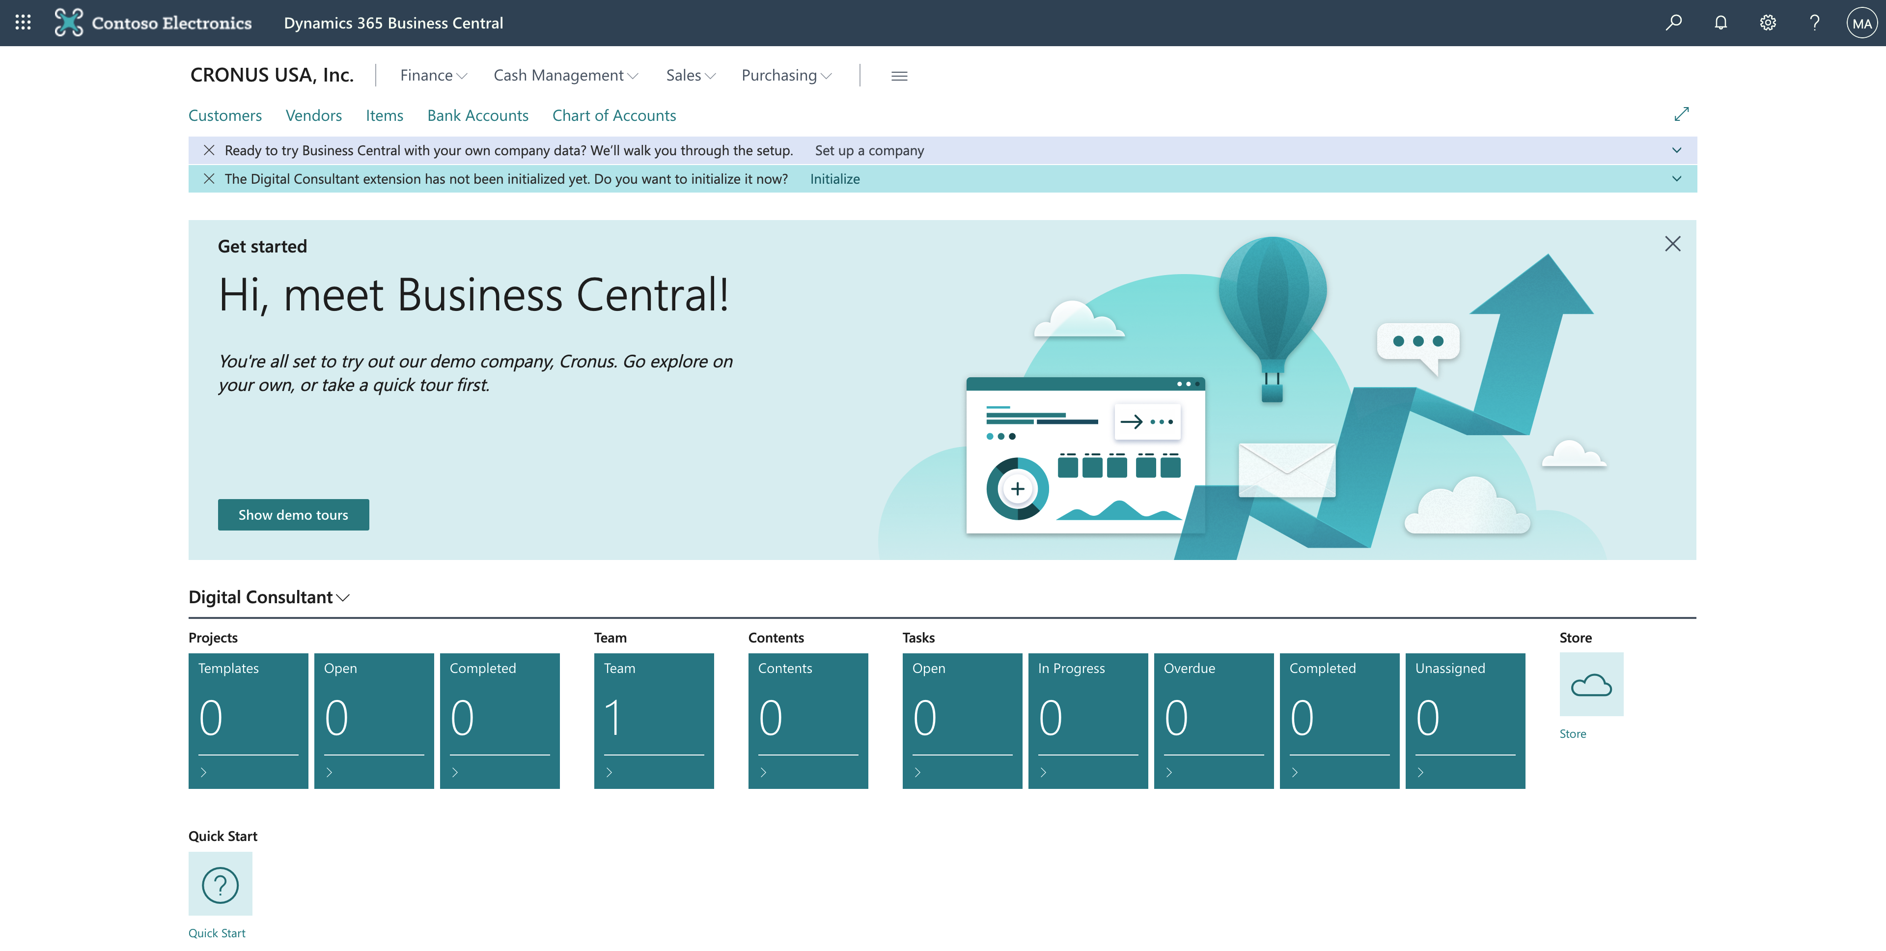
Task: Open the notifications bell
Action: click(x=1720, y=23)
